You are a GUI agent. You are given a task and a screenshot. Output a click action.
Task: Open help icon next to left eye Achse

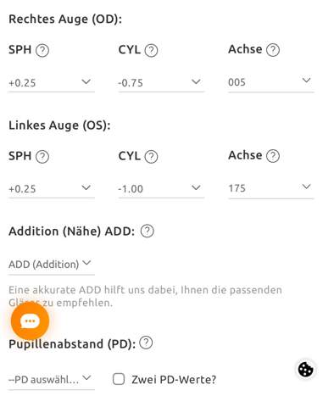(273, 156)
